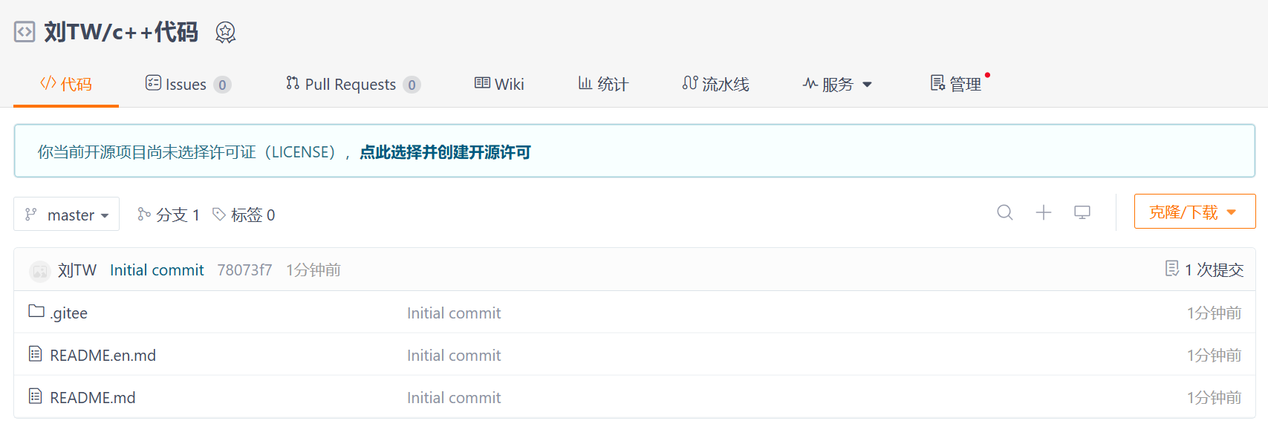Image resolution: width=1268 pixels, height=441 pixels.
Task: Open the .gitee folder
Action: tap(69, 313)
